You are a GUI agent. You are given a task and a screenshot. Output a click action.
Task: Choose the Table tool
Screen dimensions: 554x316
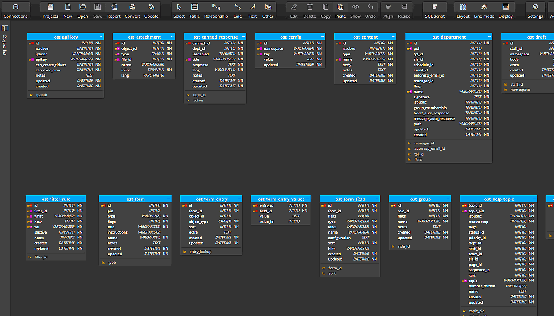tap(195, 11)
